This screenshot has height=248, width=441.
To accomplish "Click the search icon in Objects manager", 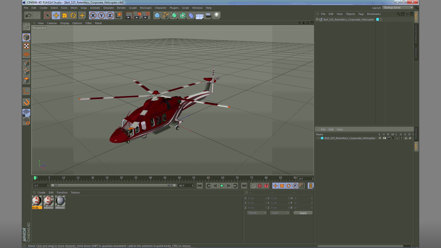I will 398,14.
